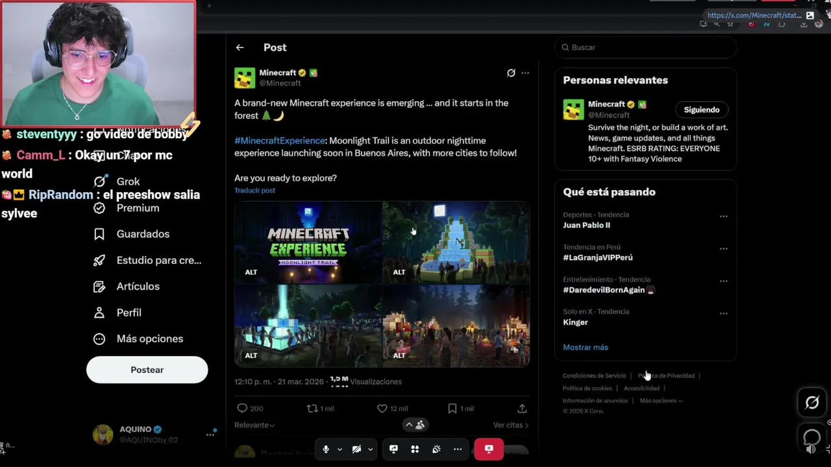
Task: Toggle camera in call toolbar
Action: (x=356, y=449)
